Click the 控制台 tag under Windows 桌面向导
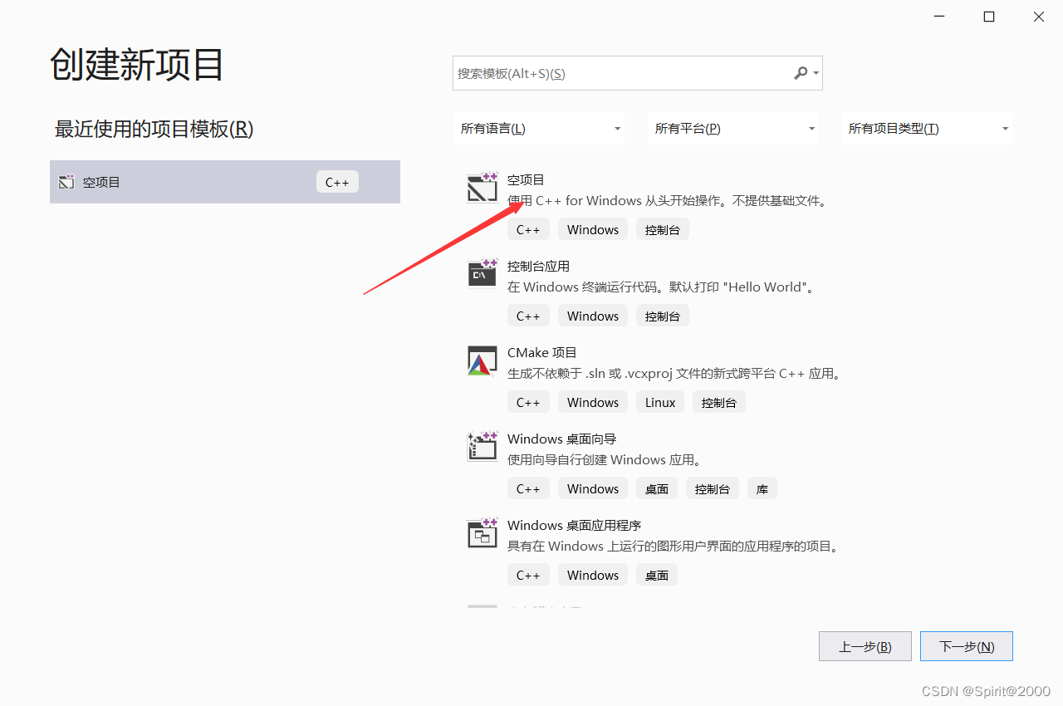The image size is (1063, 706). (x=713, y=488)
